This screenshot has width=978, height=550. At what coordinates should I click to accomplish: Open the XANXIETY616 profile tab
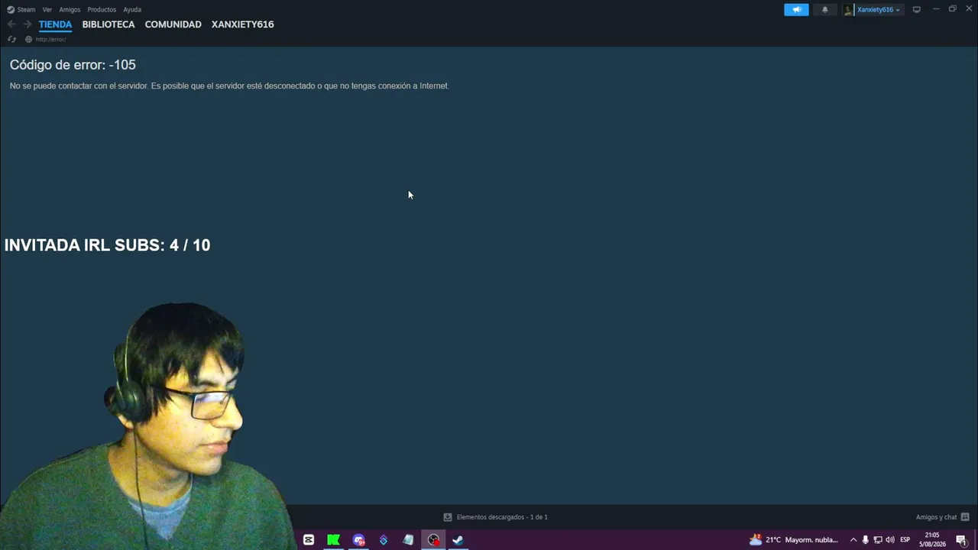click(x=243, y=24)
